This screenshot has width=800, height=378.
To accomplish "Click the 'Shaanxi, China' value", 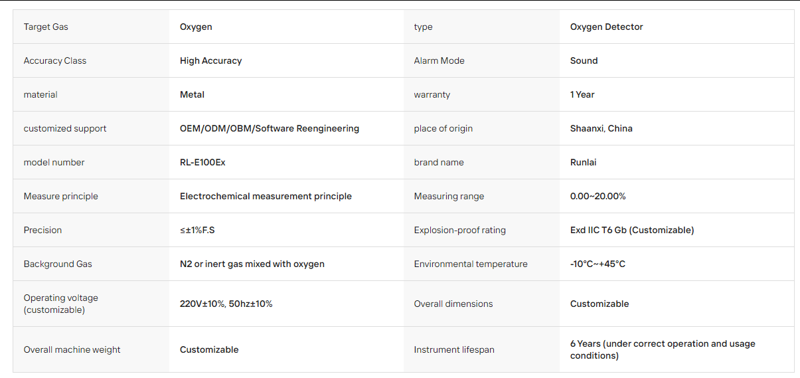I will pyautogui.click(x=601, y=129).
